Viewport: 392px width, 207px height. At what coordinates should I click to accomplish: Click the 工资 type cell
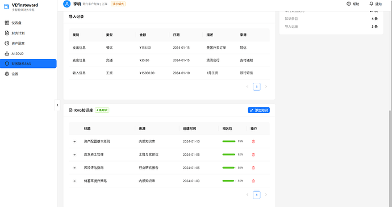click(109, 73)
